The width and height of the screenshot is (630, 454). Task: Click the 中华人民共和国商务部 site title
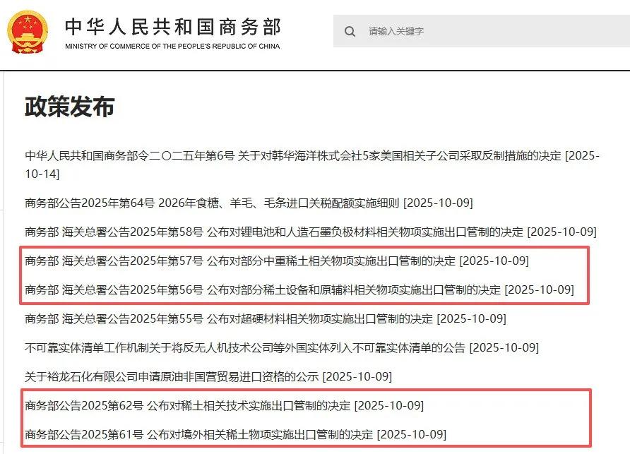(x=173, y=27)
